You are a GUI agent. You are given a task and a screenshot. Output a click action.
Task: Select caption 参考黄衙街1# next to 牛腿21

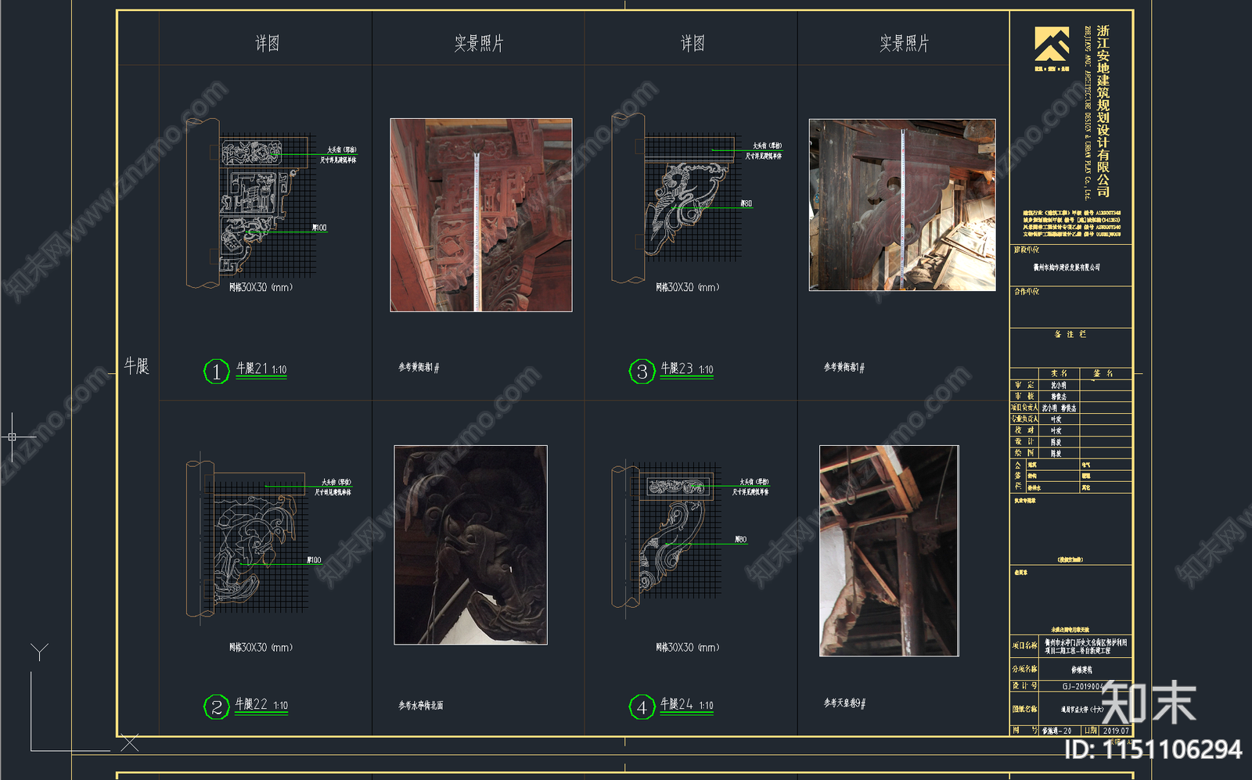click(x=419, y=367)
